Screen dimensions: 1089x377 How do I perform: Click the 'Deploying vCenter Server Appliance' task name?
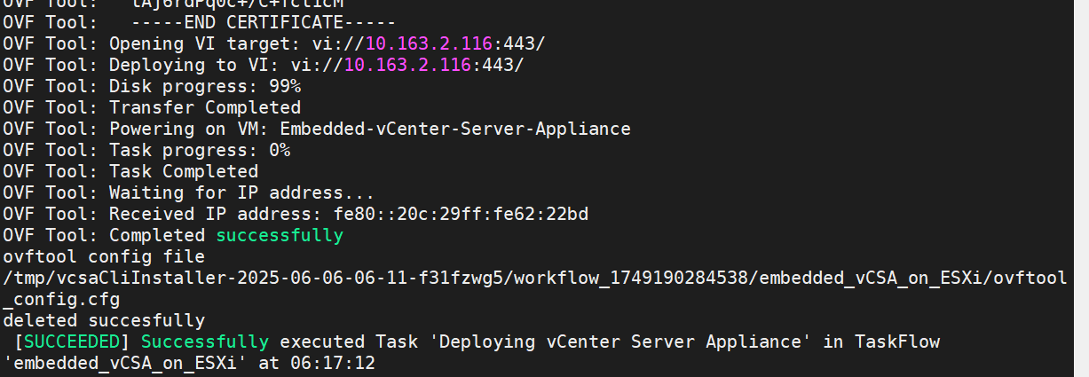(615, 342)
